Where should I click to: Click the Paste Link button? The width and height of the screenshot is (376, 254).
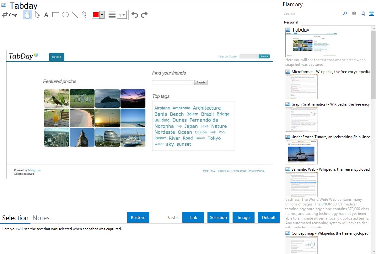coord(193,217)
